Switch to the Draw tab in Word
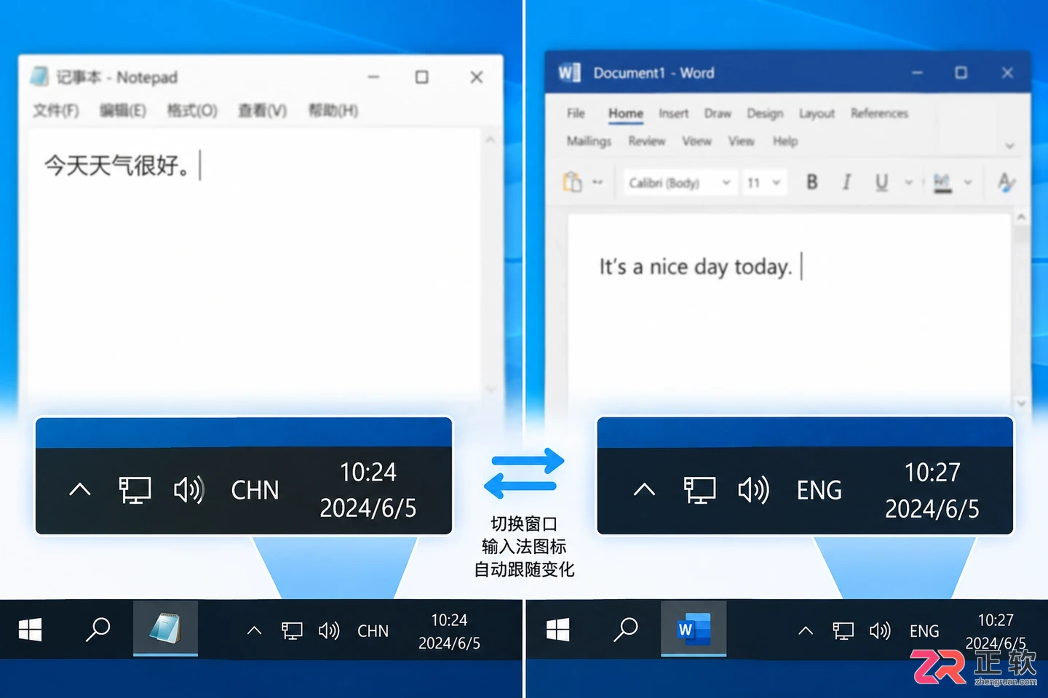The width and height of the screenshot is (1048, 698). (x=718, y=113)
